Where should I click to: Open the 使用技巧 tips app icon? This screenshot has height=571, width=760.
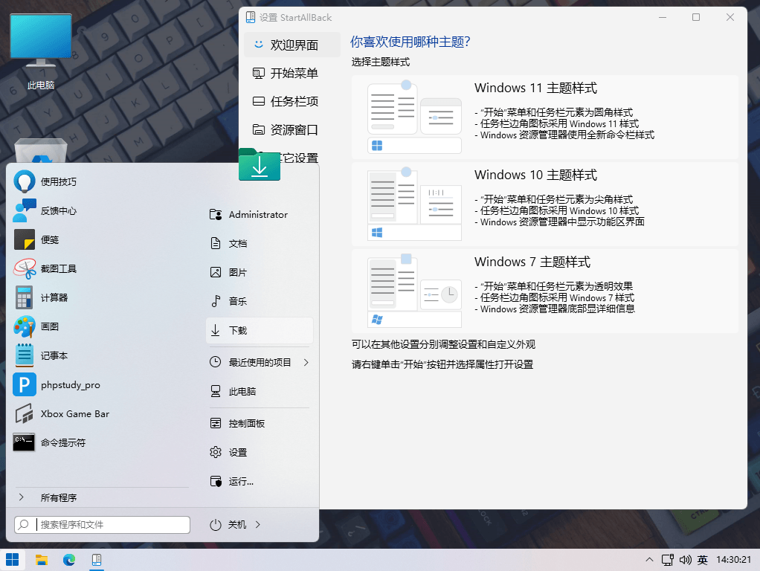25,181
